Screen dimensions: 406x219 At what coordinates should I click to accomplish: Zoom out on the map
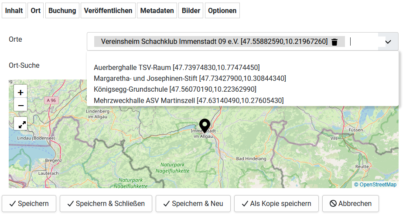pyautogui.click(x=20, y=105)
